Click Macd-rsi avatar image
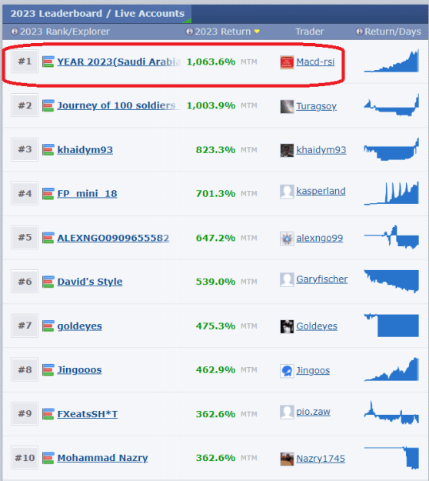Image resolution: width=429 pixels, height=481 pixels. click(x=287, y=62)
